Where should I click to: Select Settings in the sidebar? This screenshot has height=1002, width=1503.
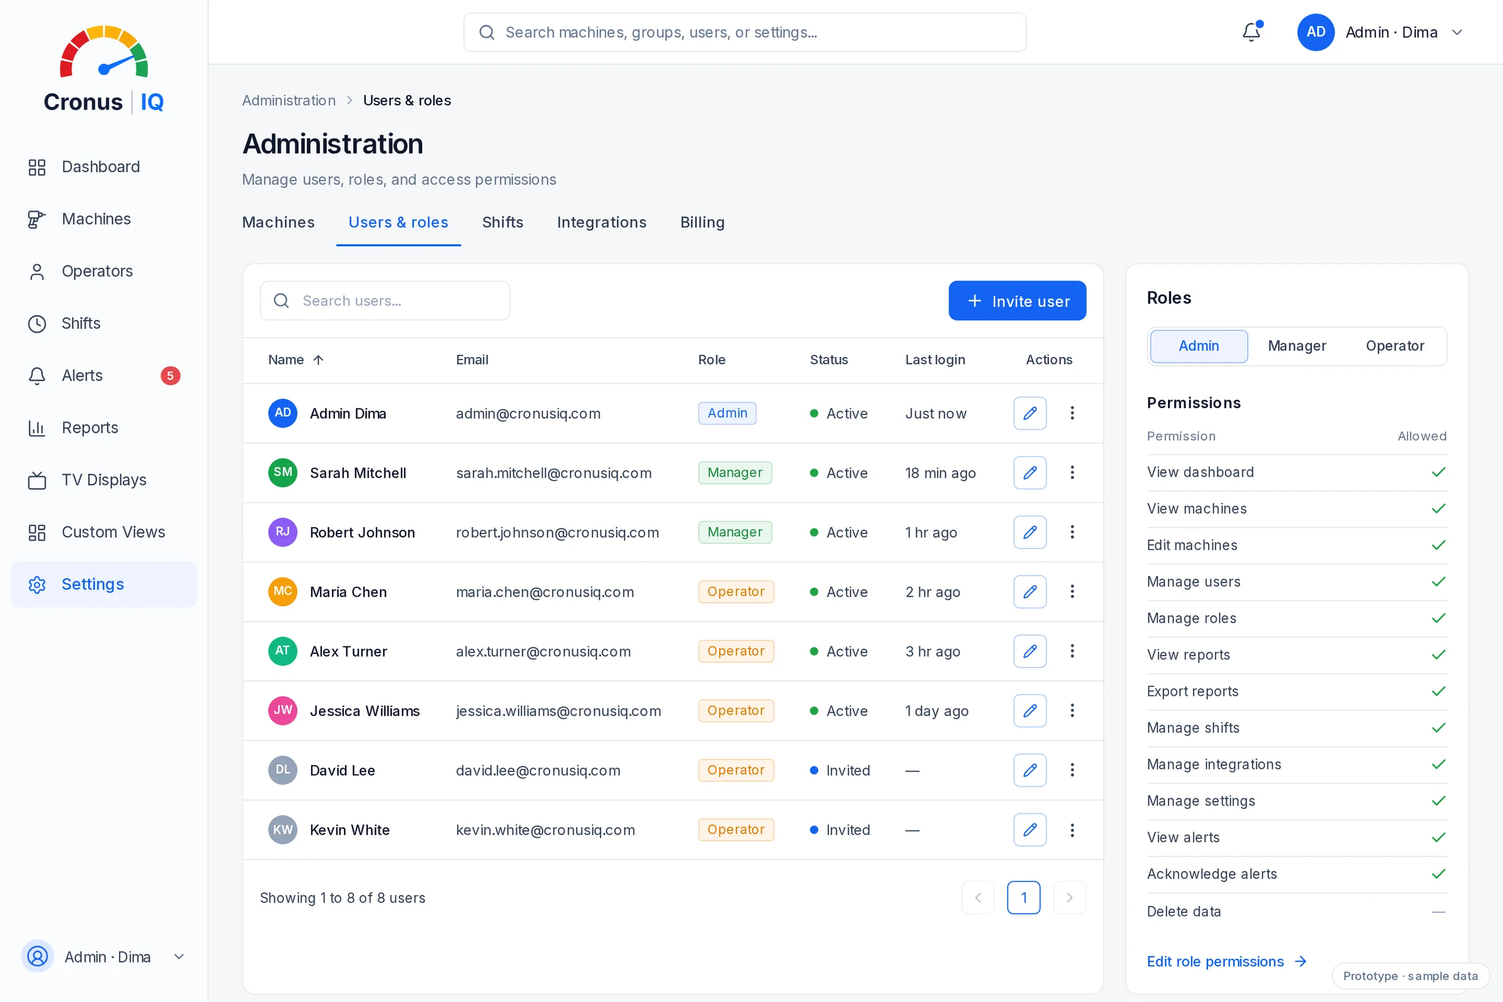pyautogui.click(x=103, y=584)
